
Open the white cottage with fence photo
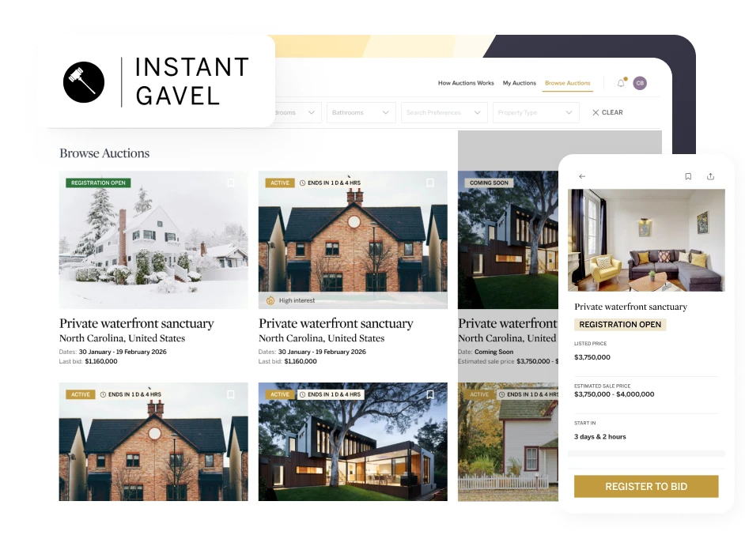508,442
